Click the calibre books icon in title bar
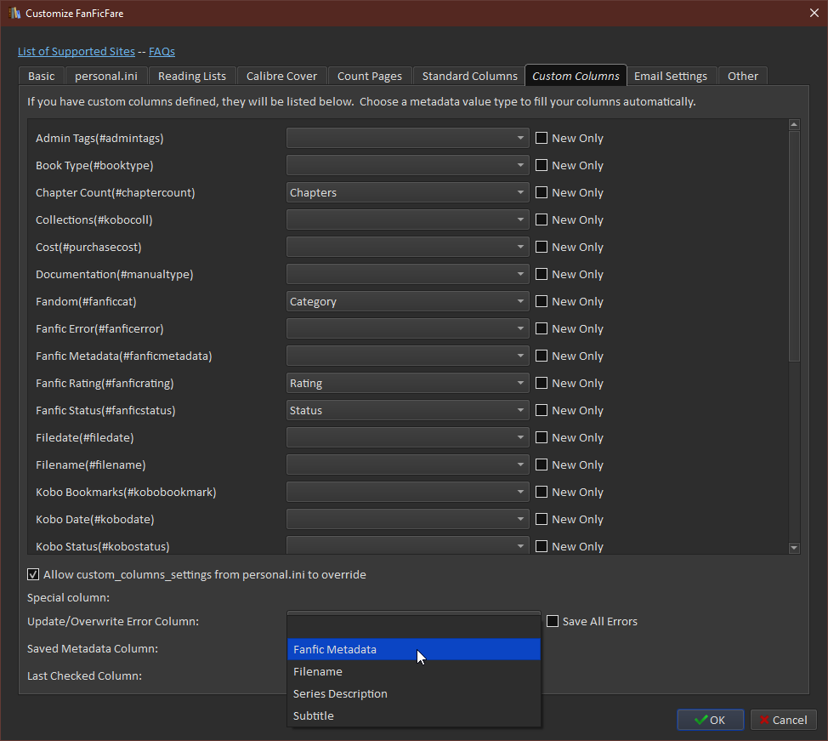Screen dimensions: 828x741 coord(13,14)
